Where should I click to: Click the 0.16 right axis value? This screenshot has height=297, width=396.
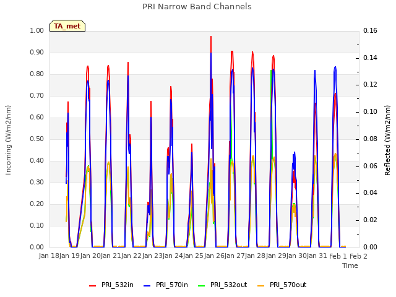pyautogui.click(x=370, y=30)
